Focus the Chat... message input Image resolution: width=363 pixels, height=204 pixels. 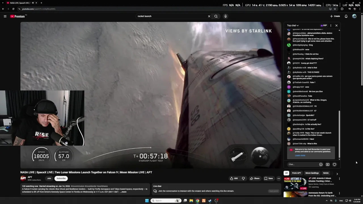coord(303,164)
